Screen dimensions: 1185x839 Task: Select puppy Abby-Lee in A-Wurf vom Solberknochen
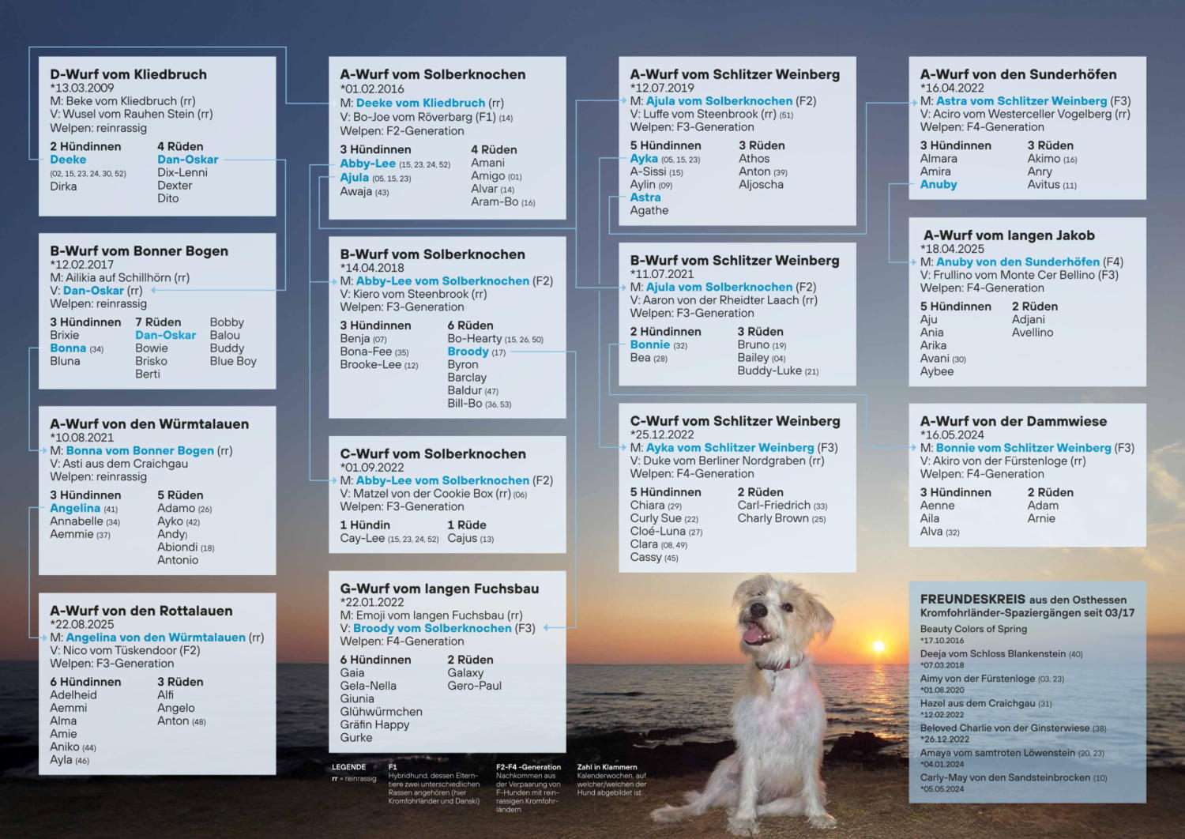(x=367, y=164)
